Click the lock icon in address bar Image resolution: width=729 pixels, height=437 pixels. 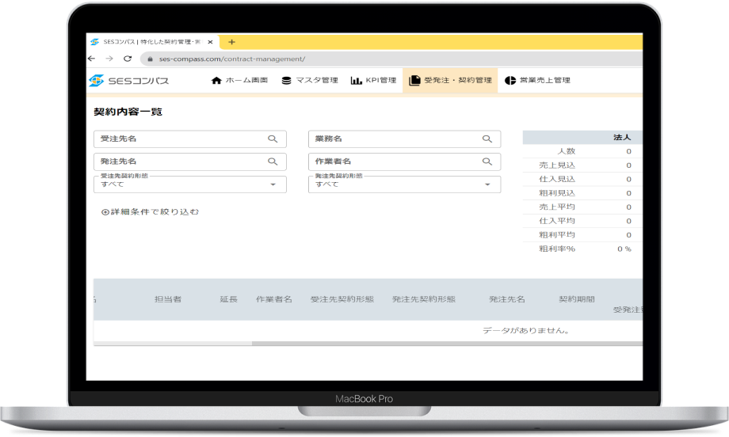(x=150, y=59)
